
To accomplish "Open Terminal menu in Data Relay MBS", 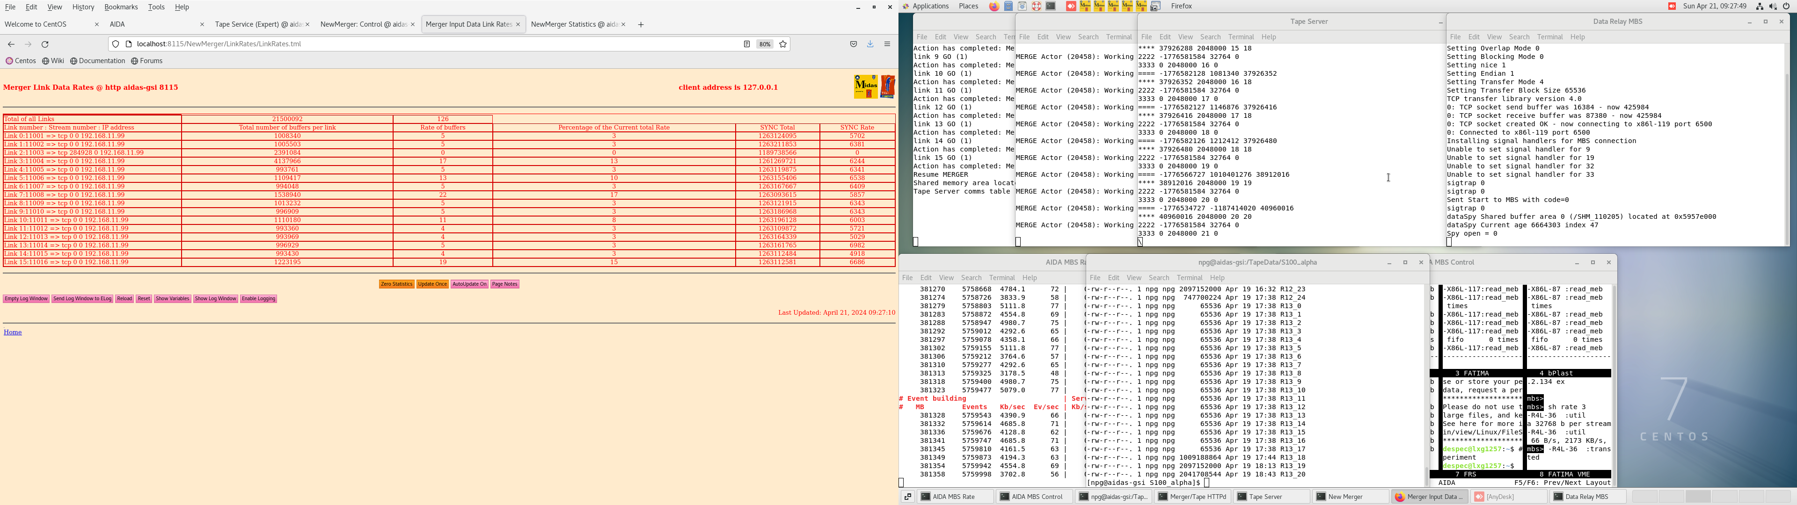I will [1549, 37].
